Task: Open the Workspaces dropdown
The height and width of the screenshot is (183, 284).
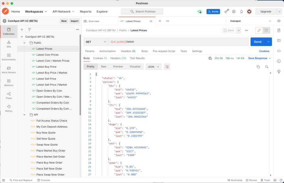Action: [36, 12]
